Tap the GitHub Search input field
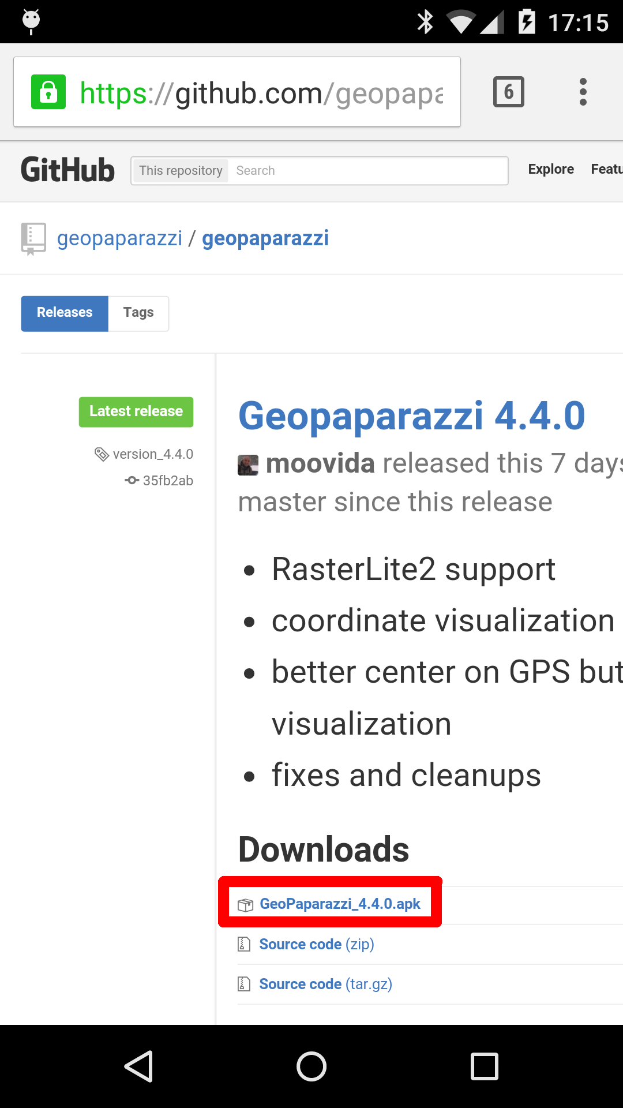 point(367,170)
